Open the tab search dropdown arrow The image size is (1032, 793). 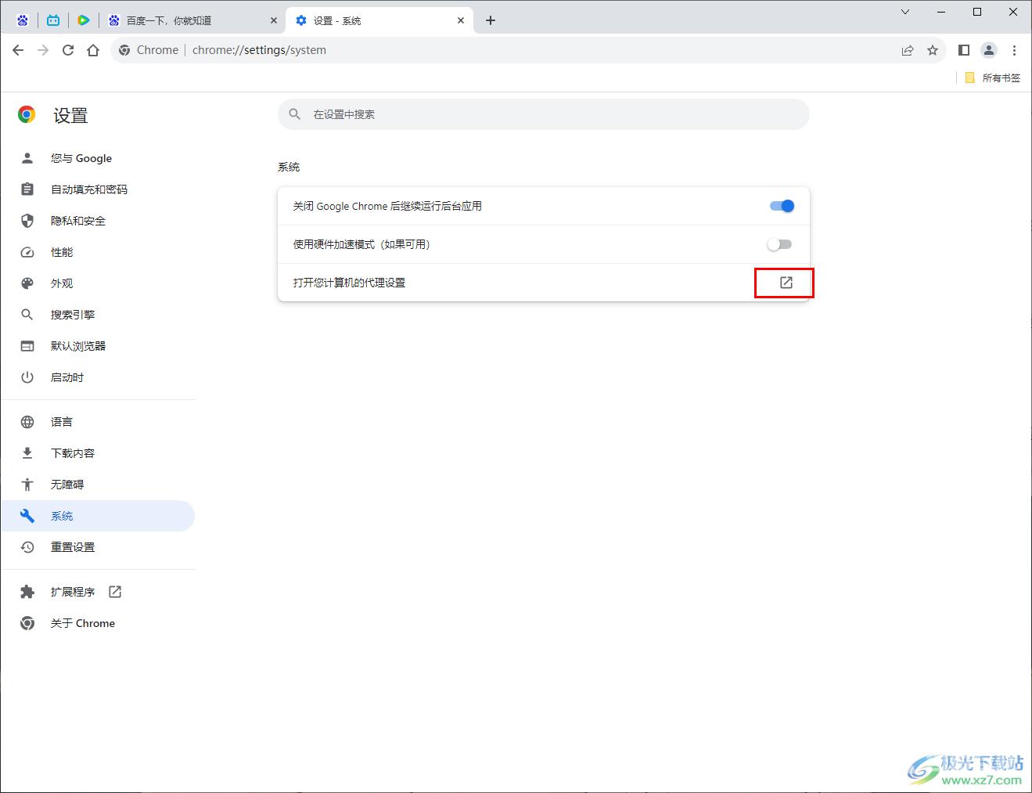[905, 12]
